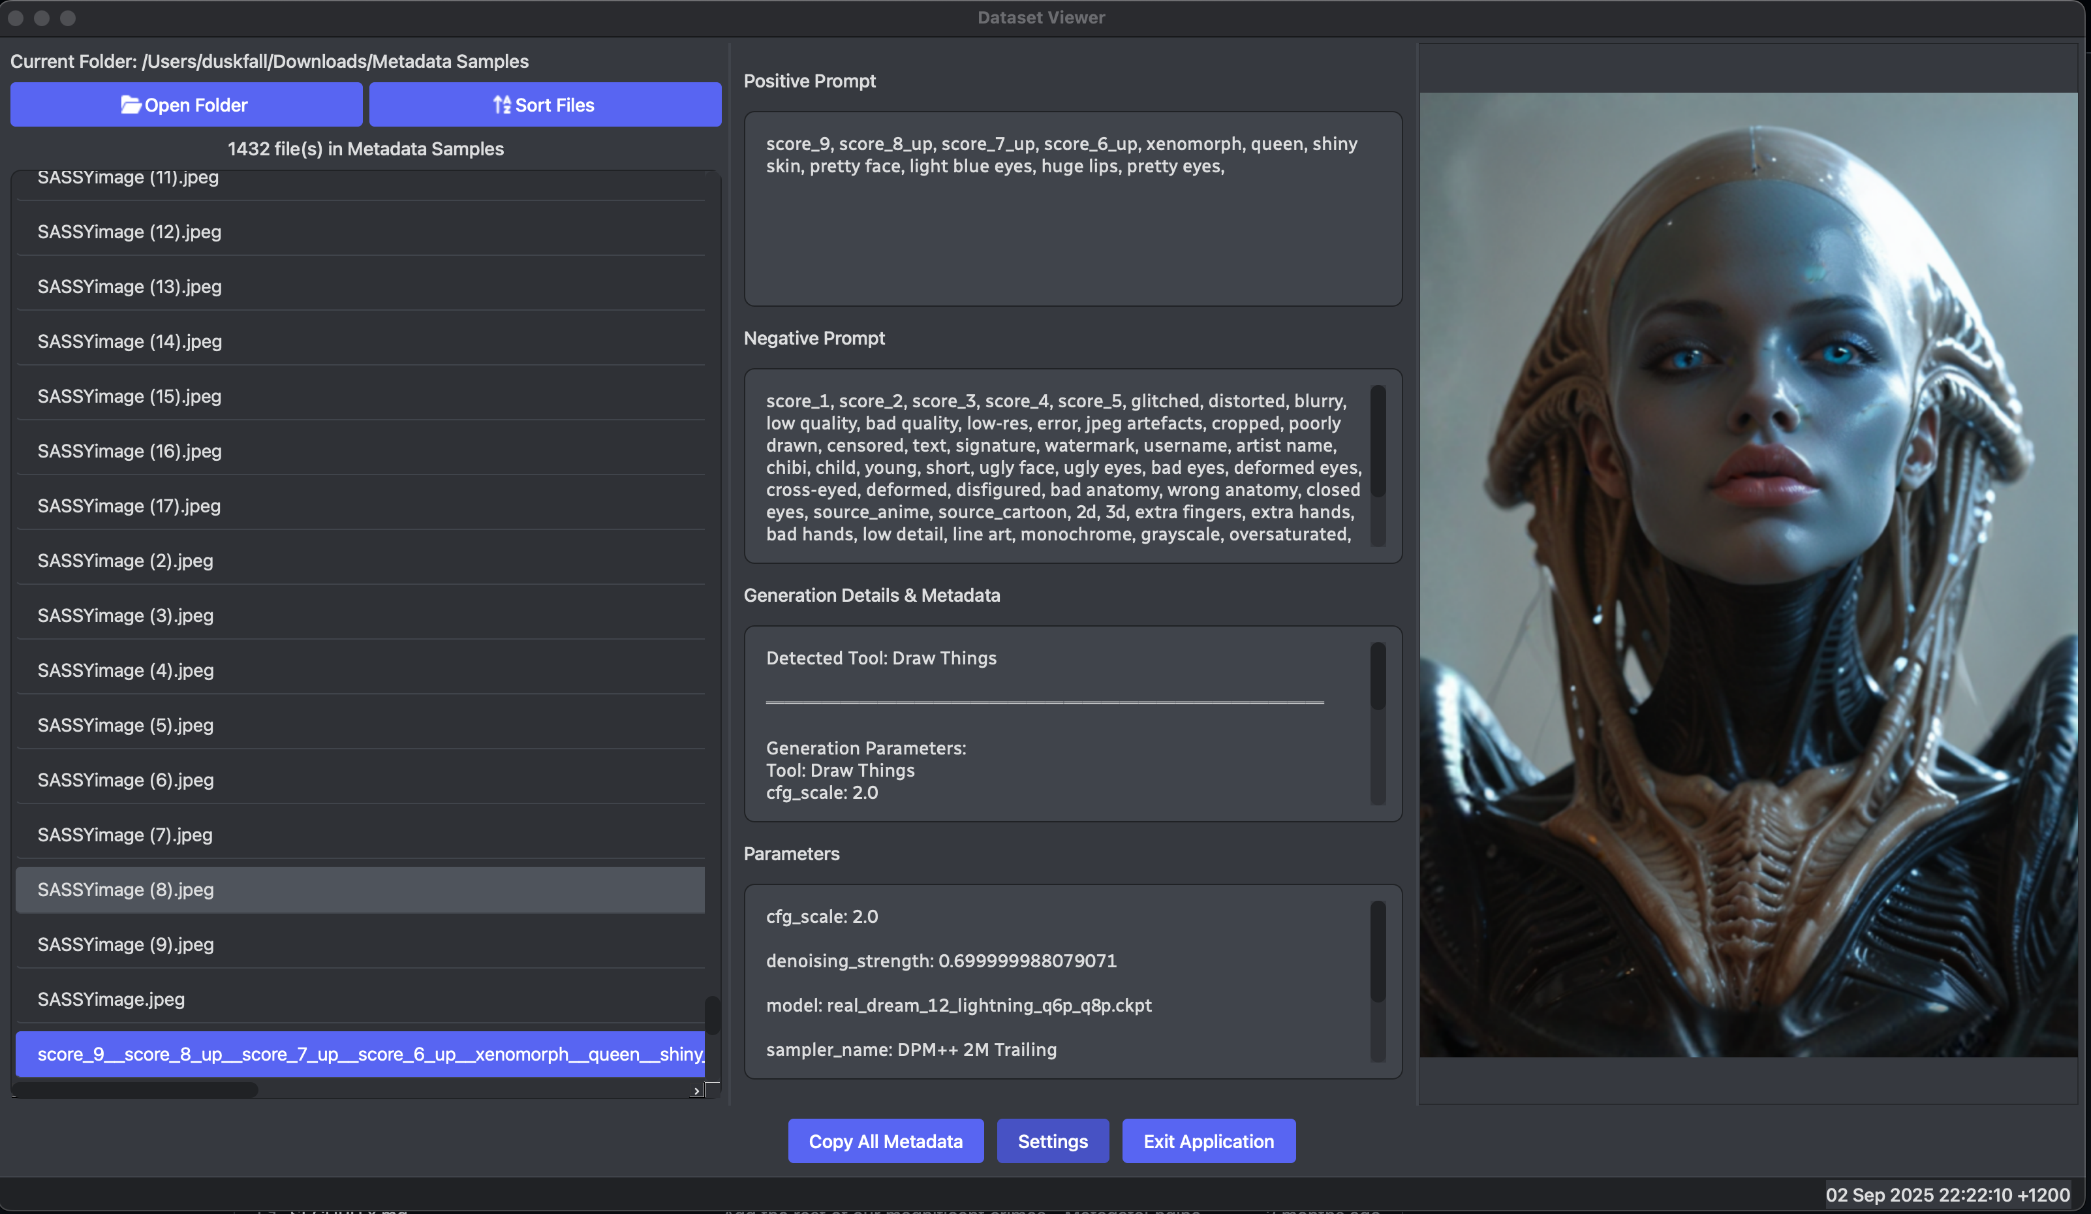This screenshot has width=2091, height=1214.
Task: Select SASSYimage (8).jpeg entry
Action: point(125,890)
